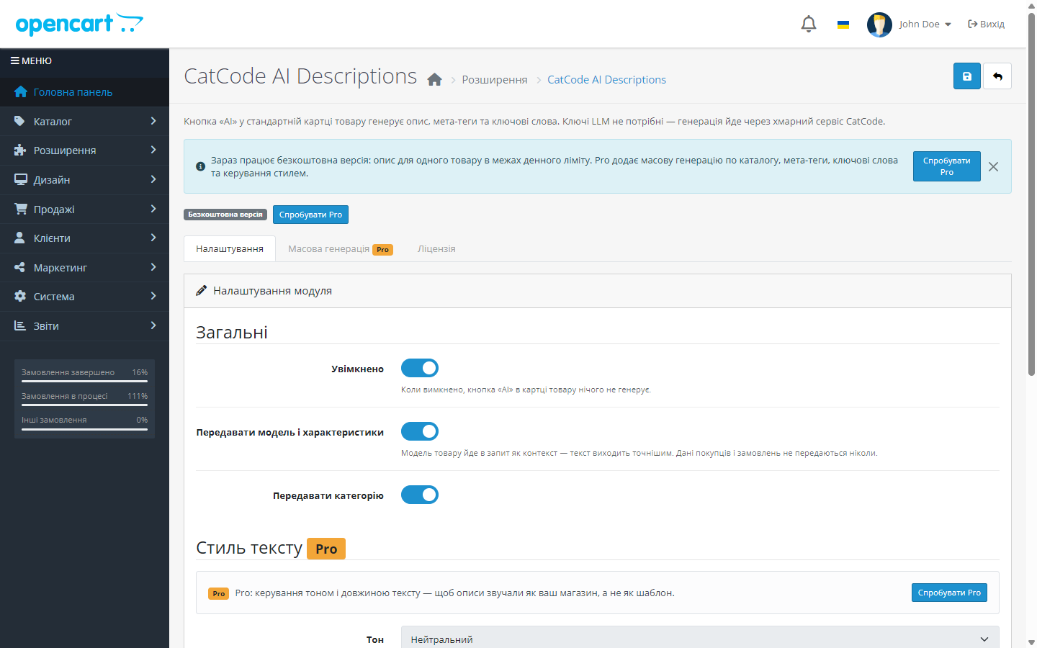
Task: Toggle the Передавати категорію switch
Action: click(x=420, y=495)
